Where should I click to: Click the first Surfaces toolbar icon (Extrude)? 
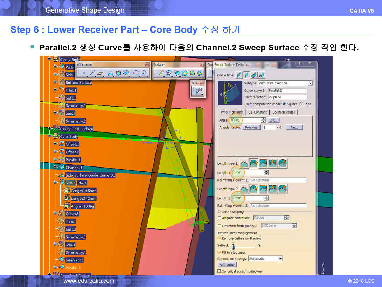point(161,73)
